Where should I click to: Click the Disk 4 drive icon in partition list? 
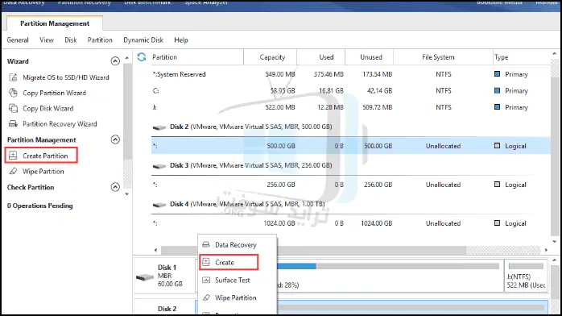tap(159, 205)
